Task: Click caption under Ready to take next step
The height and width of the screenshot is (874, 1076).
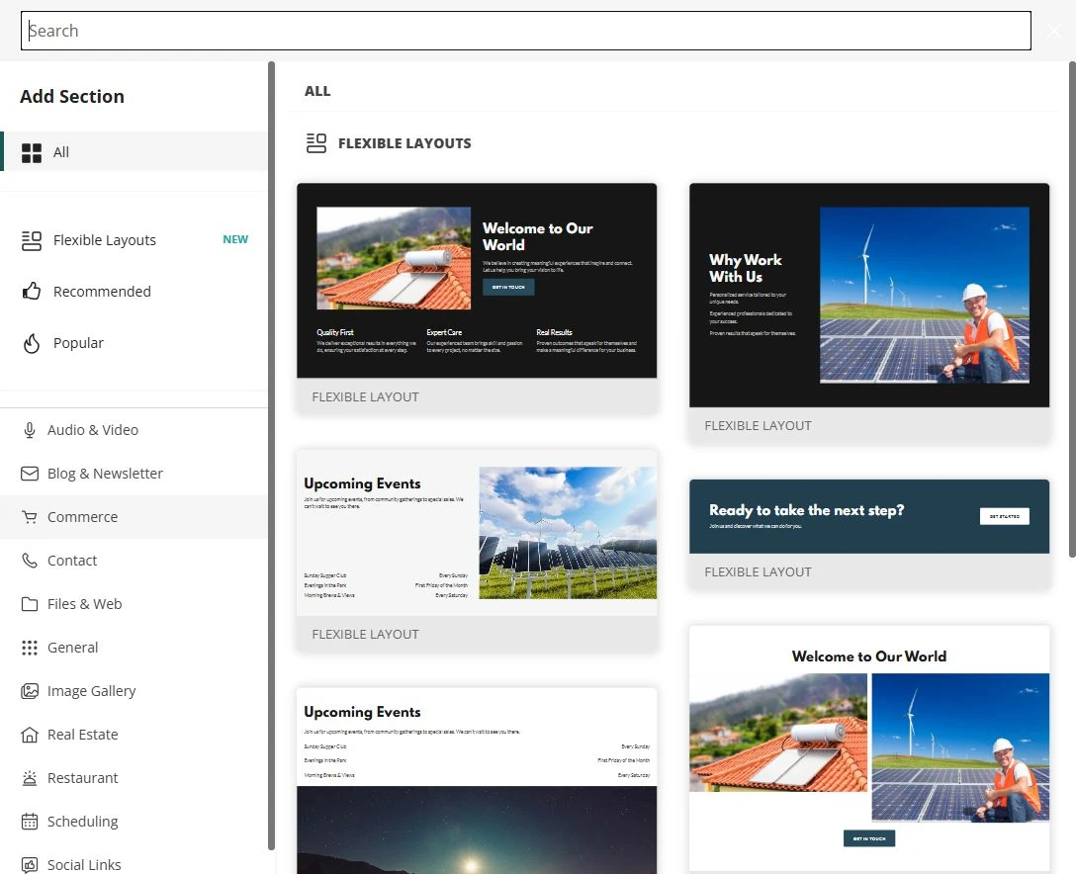Action: pyautogui.click(x=758, y=572)
